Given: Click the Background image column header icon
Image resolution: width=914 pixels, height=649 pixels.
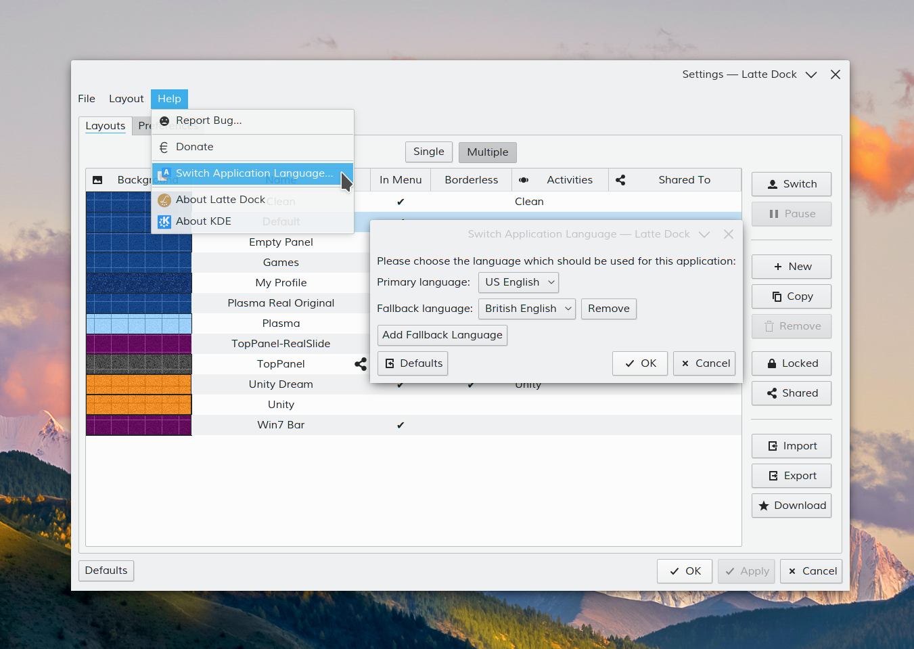Looking at the screenshot, I should (97, 180).
